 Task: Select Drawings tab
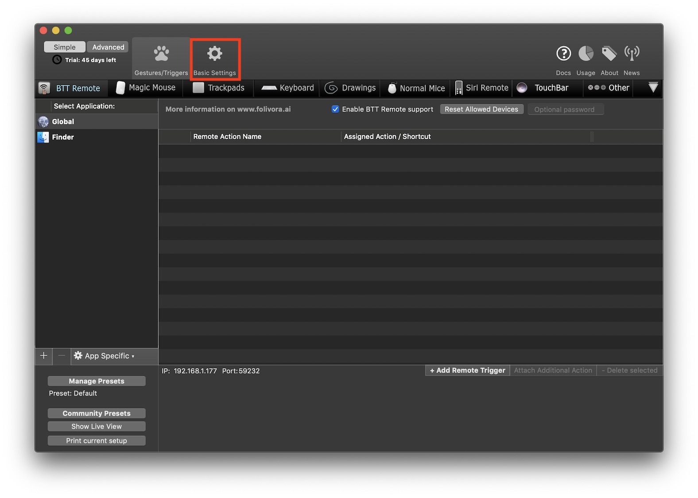tap(350, 88)
